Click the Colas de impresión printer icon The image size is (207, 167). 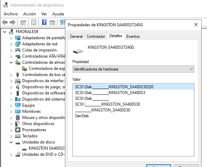click(x=18, y=50)
